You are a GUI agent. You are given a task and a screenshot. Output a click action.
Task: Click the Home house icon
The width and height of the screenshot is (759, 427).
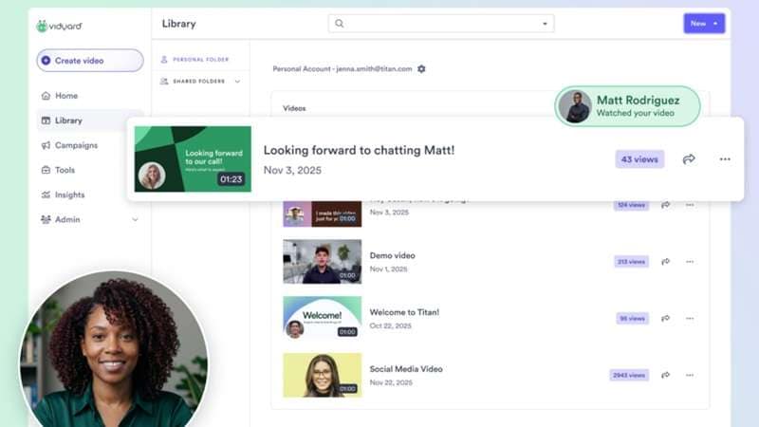(x=46, y=96)
